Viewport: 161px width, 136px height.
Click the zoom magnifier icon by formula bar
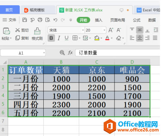click(62, 53)
